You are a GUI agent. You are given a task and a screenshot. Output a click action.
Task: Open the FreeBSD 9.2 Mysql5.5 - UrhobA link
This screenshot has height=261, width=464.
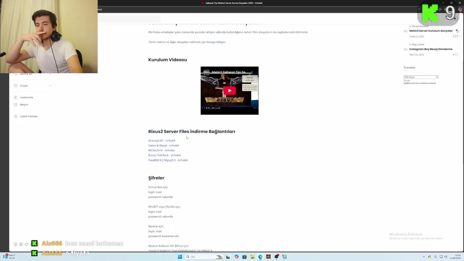(x=168, y=160)
